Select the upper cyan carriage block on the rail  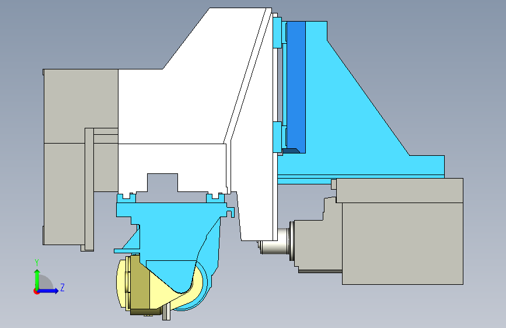click(x=278, y=32)
